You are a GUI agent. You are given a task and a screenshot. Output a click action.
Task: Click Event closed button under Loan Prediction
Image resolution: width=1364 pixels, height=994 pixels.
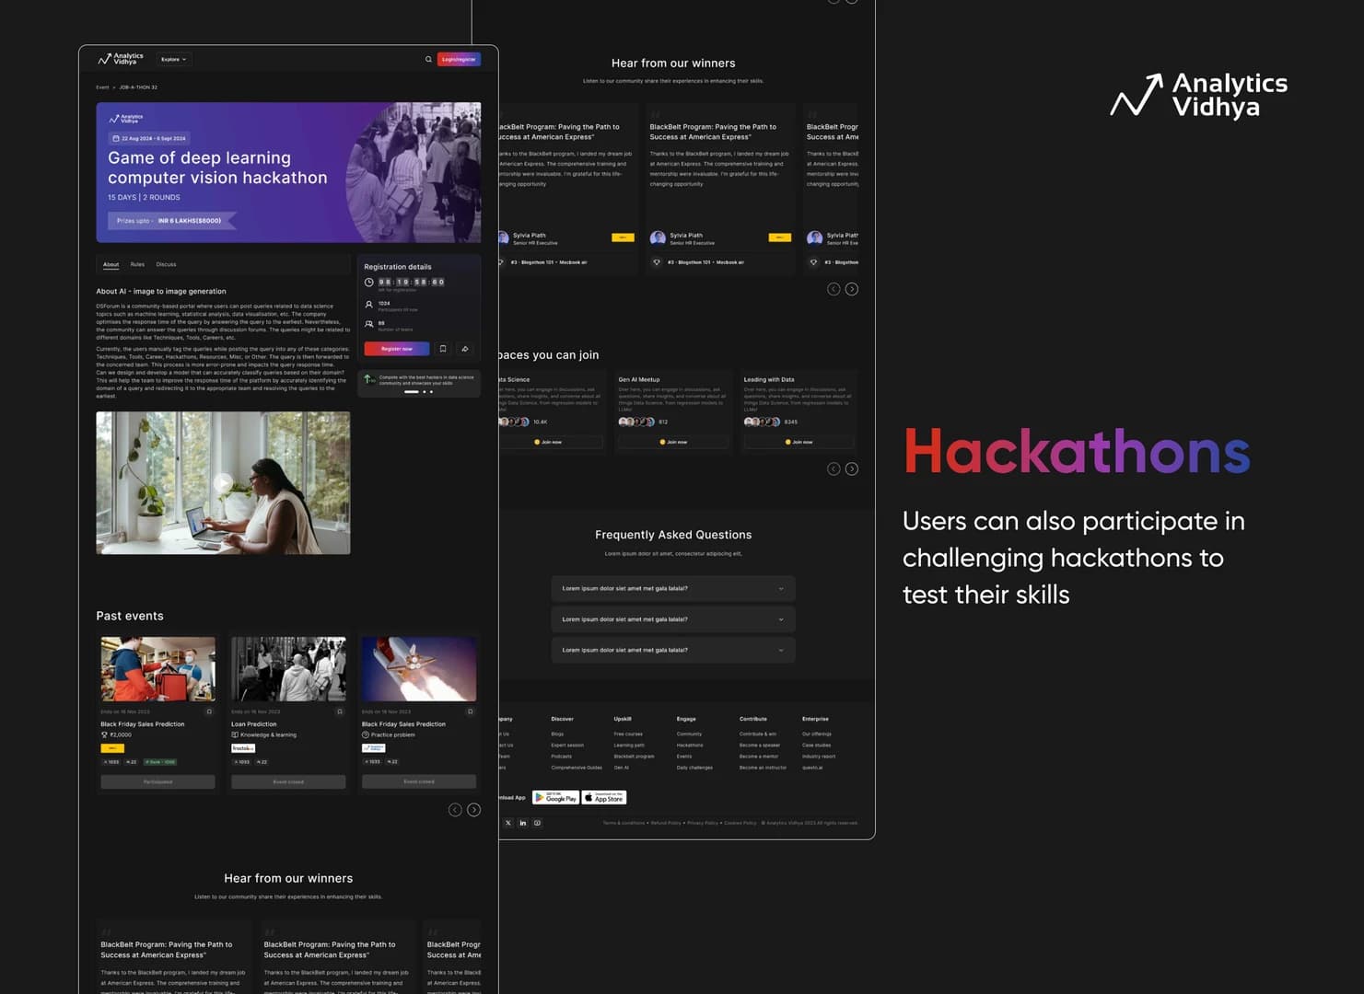288,781
